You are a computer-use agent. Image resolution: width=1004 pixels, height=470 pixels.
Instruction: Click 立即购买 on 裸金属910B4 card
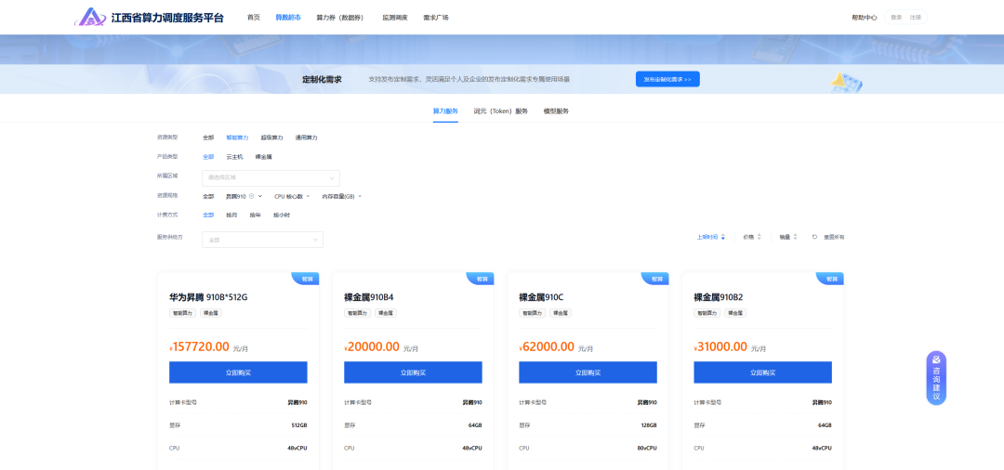[x=413, y=372]
